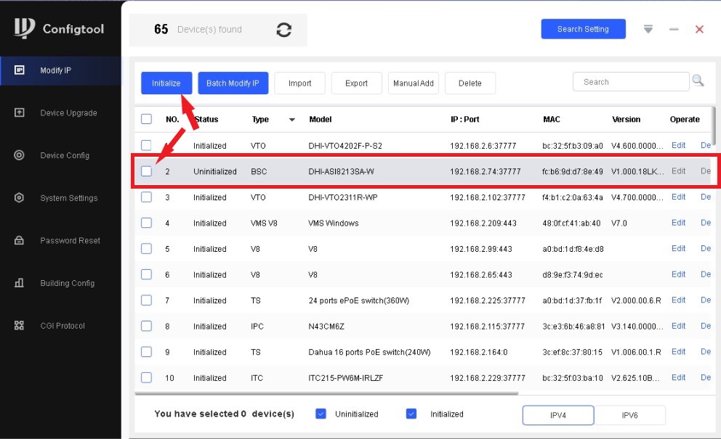Click the refresh devices icon
The width and height of the screenshot is (721, 439).
coord(284,30)
